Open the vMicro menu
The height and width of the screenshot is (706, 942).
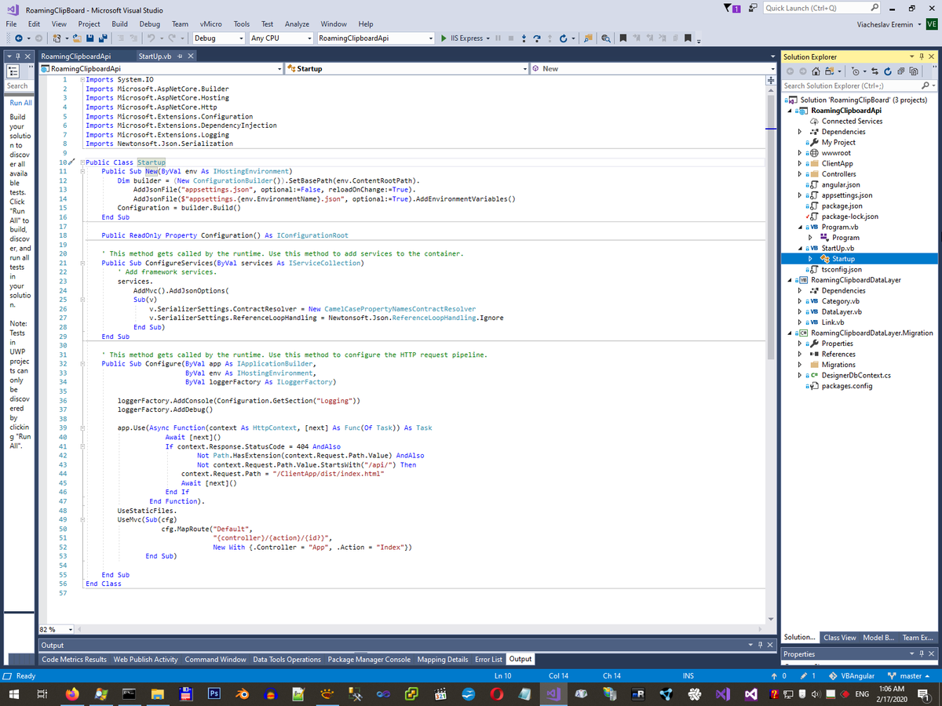click(210, 24)
